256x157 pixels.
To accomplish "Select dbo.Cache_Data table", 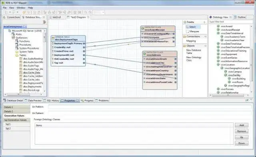I will coord(30,73).
